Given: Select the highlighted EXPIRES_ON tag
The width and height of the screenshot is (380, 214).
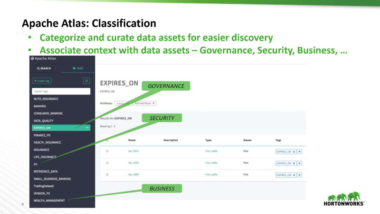Looking at the screenshot, I should [61, 128].
